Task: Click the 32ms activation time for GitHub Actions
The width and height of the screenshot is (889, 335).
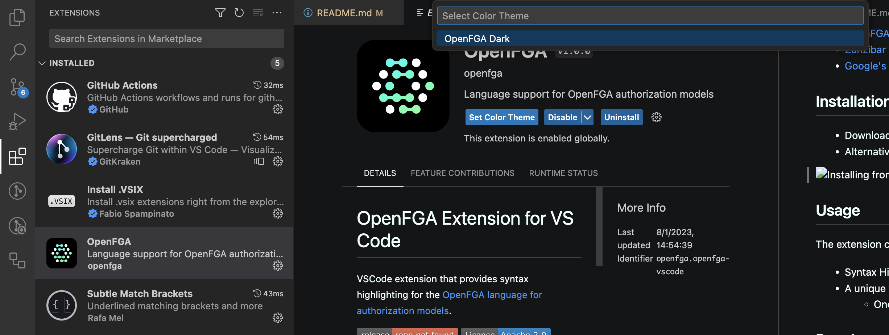Action: [x=268, y=85]
